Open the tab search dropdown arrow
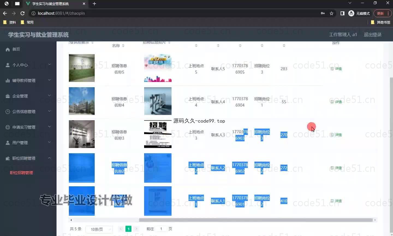Image resolution: width=393 pixels, height=236 pixels. point(350,3)
